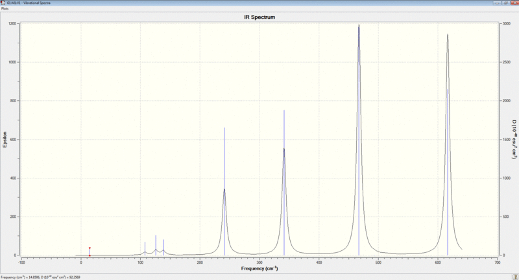This screenshot has width=519, height=280.
Task: Click the 600 tick label on the Epsilon axis
Action: (14, 140)
